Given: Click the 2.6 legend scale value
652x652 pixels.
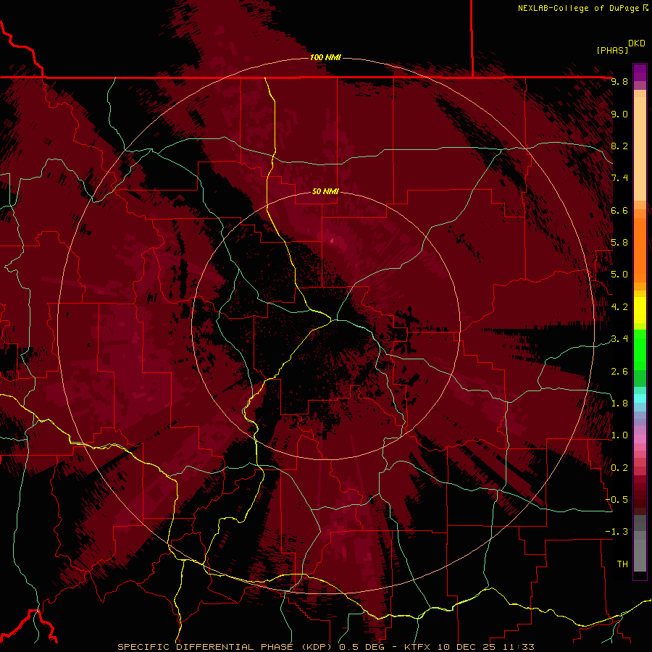Looking at the screenshot, I should (619, 372).
